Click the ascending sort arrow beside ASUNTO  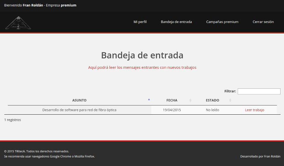click(149, 100)
